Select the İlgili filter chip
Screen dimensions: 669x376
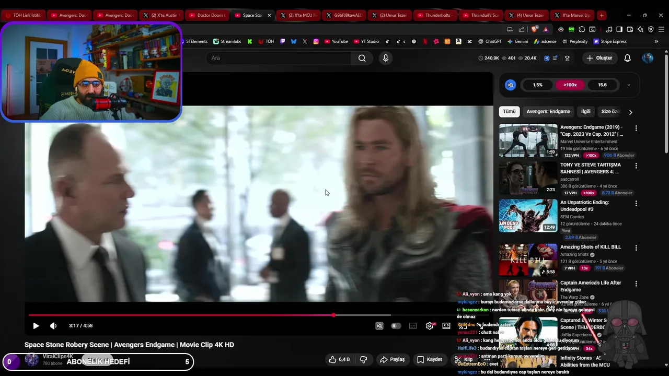coord(586,112)
